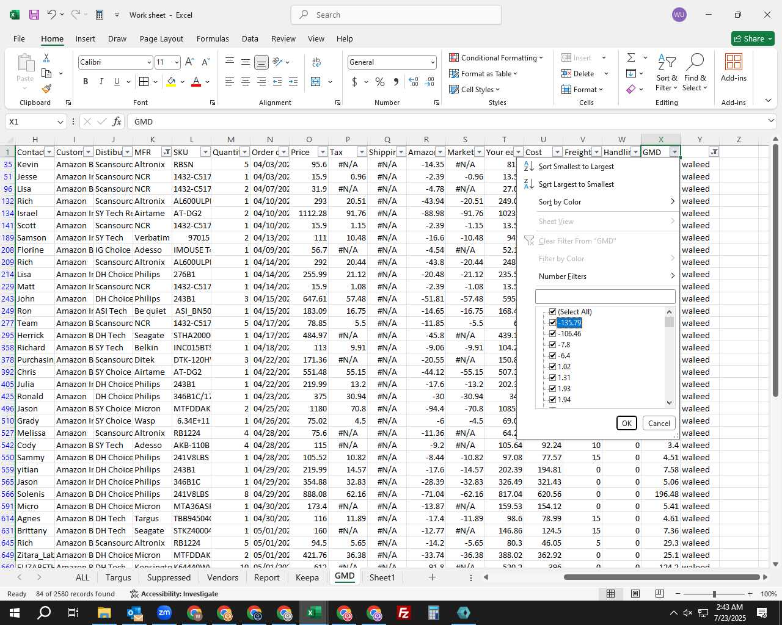Open FileZilla on taskbar
Image resolution: width=782 pixels, height=625 pixels.
(403, 613)
